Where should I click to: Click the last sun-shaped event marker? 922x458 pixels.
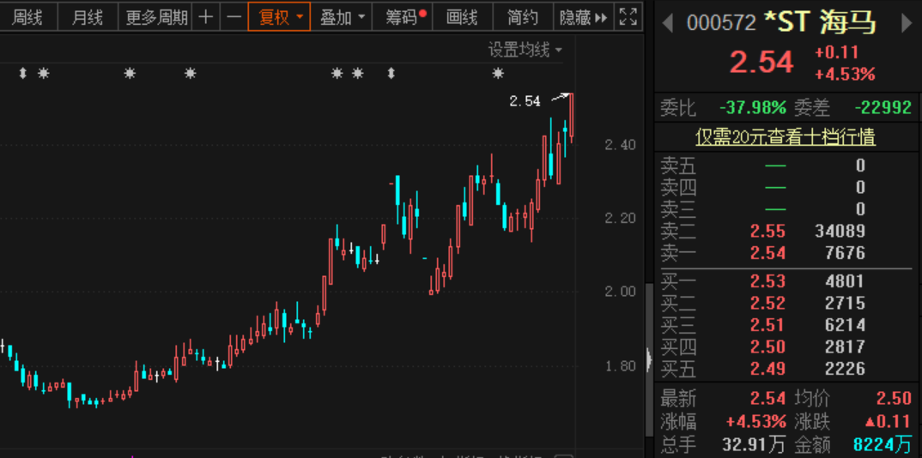coord(498,74)
